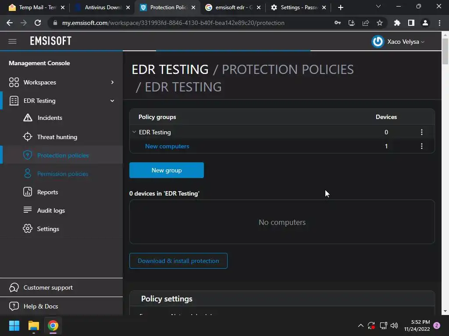
Task: Click the Settings gear icon in sidebar
Action: click(x=28, y=228)
